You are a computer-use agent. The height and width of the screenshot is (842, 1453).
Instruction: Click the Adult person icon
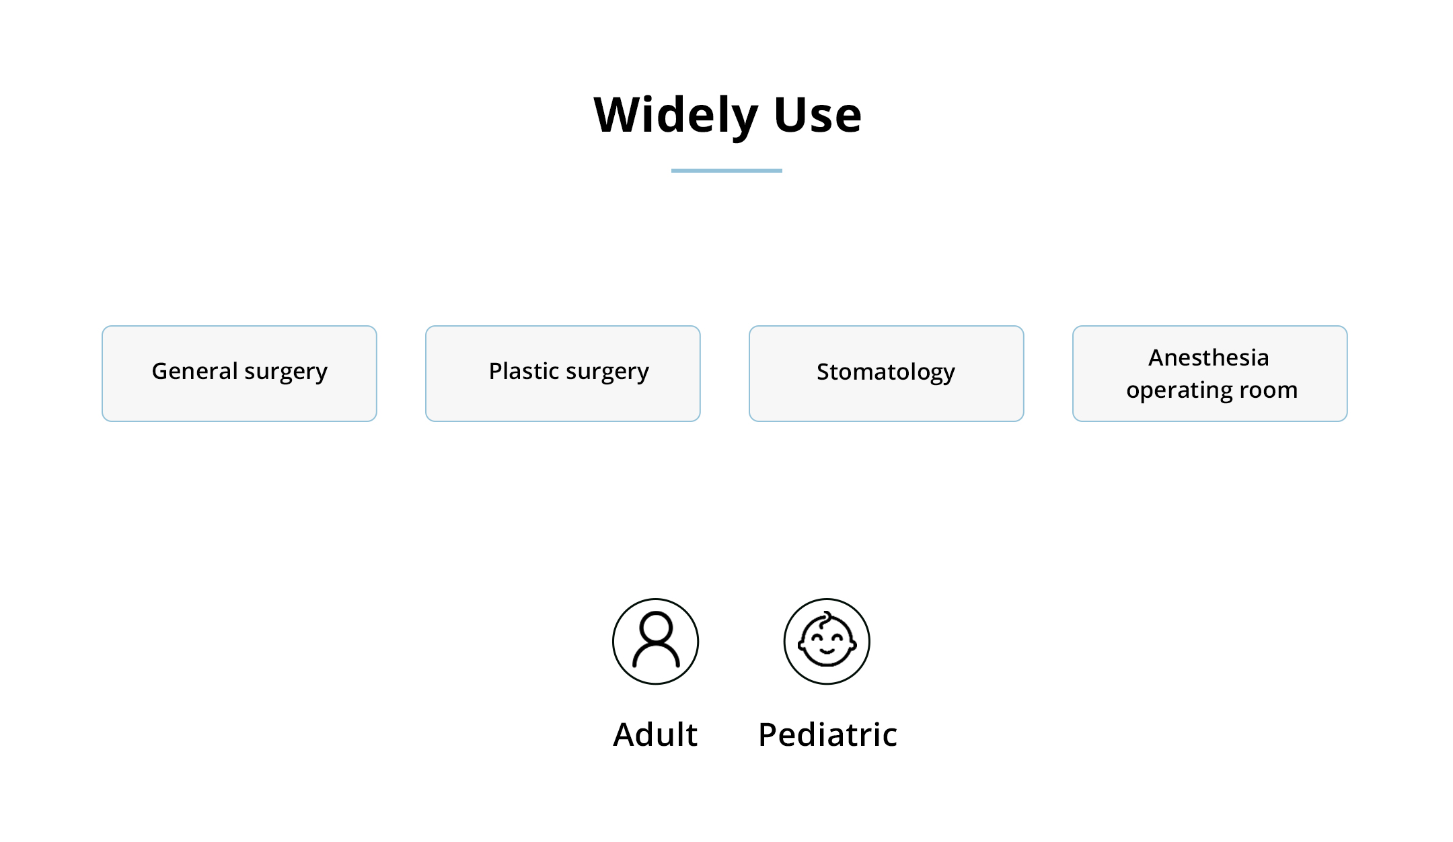click(x=655, y=642)
